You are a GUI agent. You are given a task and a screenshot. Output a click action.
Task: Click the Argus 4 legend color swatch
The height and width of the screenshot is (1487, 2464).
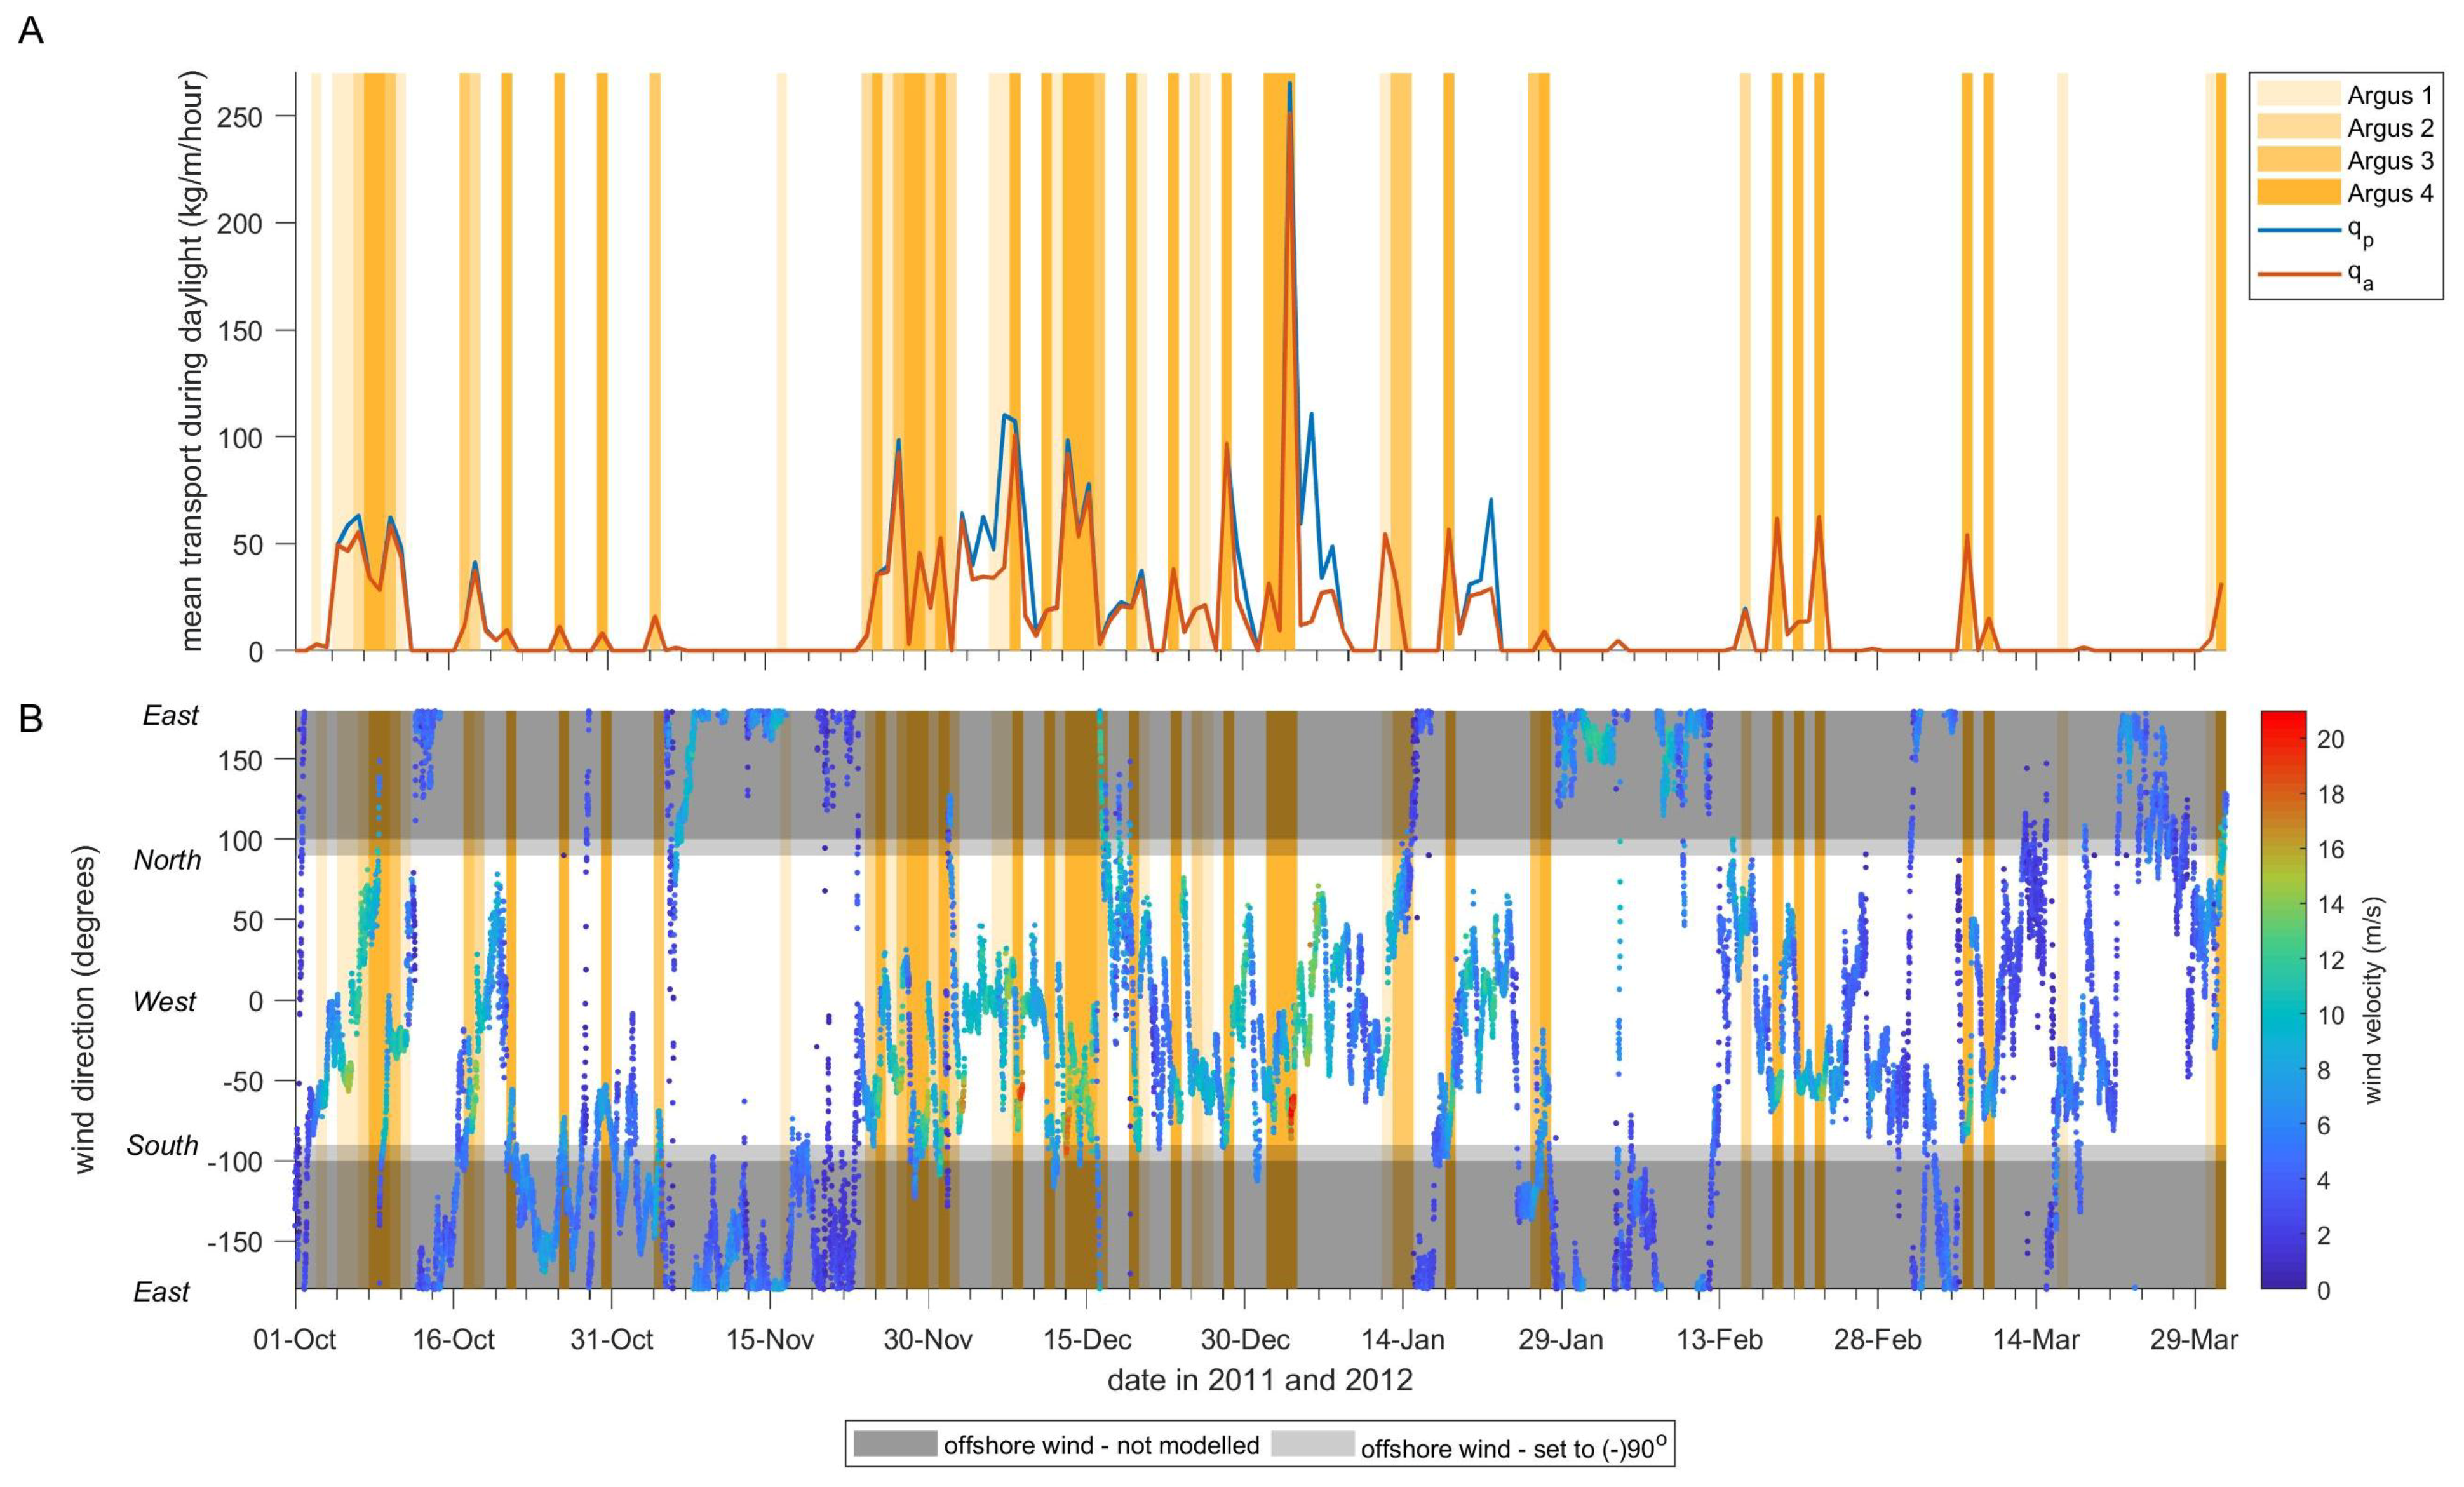pos(2298,192)
